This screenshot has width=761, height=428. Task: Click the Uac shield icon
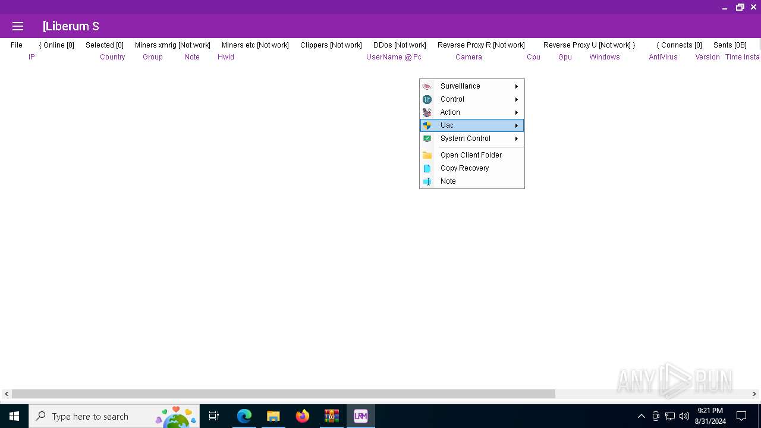(x=427, y=125)
